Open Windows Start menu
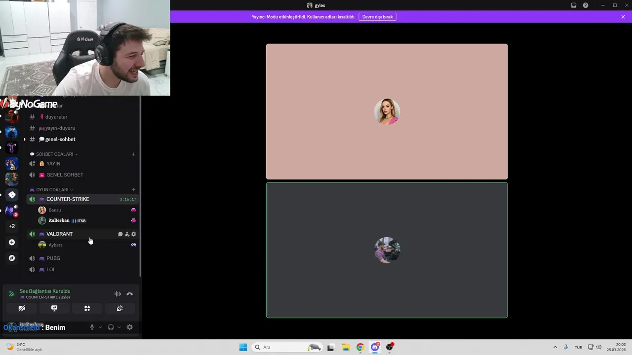The image size is (632, 355). [x=243, y=347]
